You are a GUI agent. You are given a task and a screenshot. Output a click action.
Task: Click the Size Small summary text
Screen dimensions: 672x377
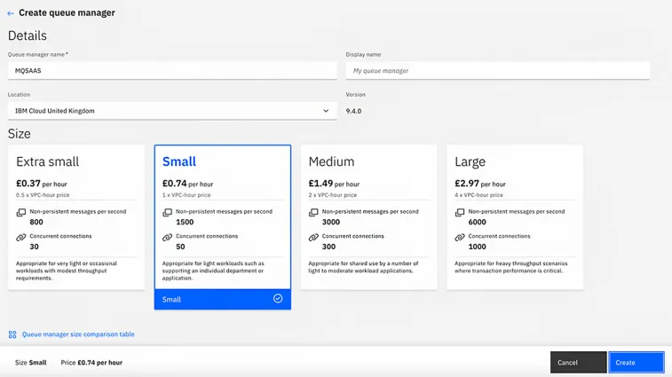(30, 363)
